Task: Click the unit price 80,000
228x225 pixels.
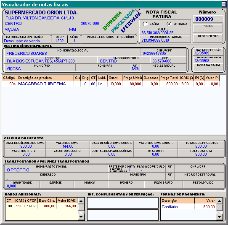Action: 135,84
